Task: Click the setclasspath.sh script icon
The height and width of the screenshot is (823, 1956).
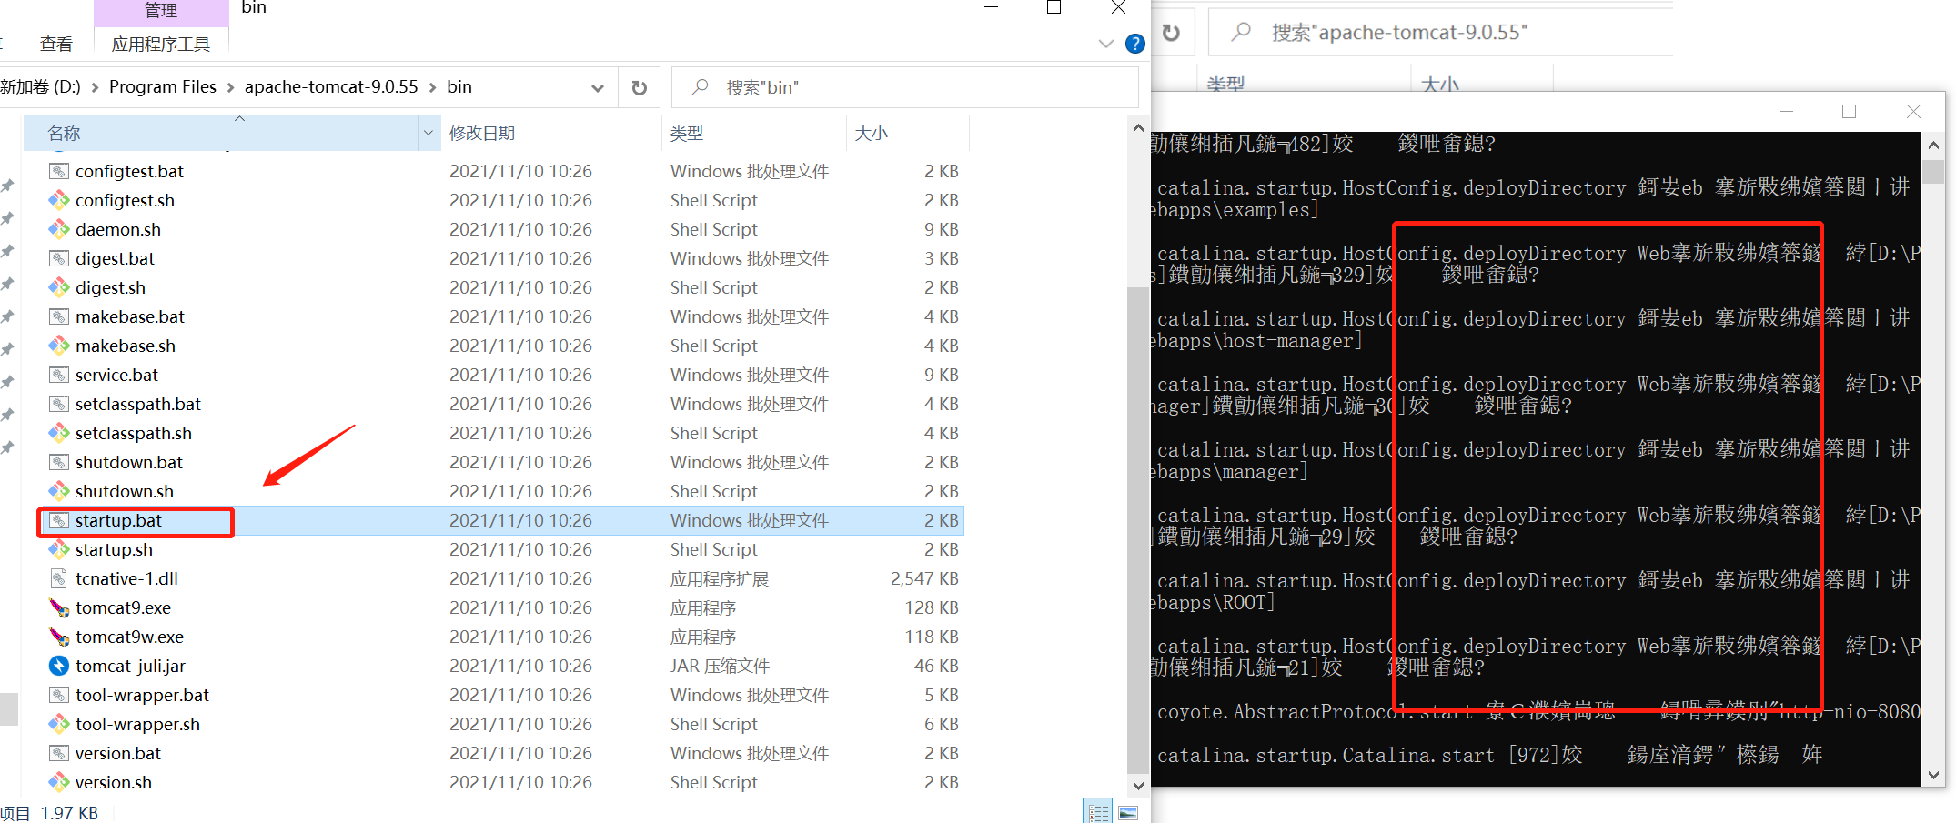Action: coord(59,433)
